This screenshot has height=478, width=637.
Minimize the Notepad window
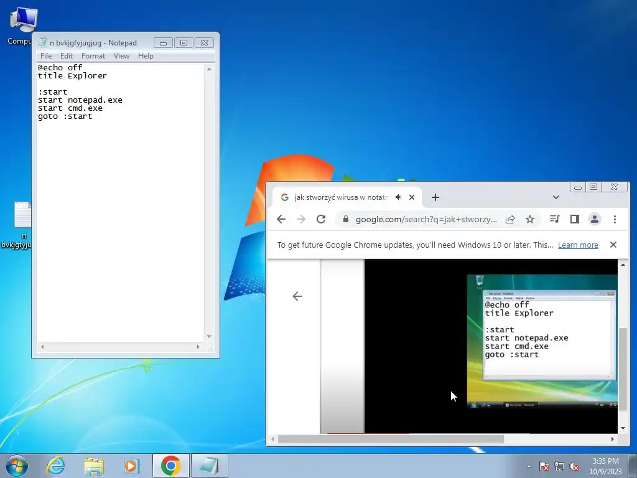tap(164, 43)
